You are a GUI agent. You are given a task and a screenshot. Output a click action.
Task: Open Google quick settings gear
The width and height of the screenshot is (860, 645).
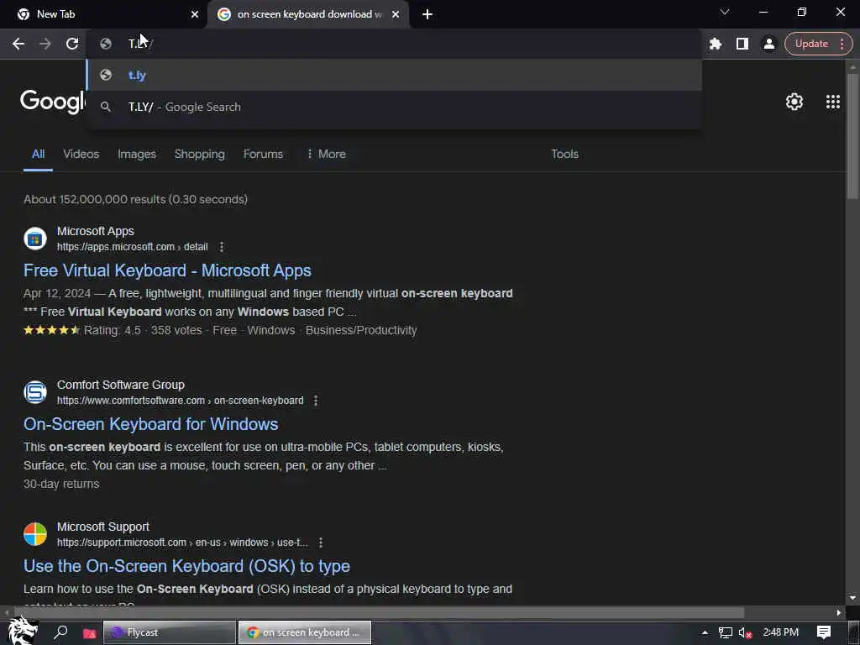click(x=794, y=102)
